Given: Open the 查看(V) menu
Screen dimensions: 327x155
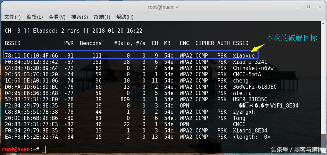Looking at the screenshot, I should (57, 17).
